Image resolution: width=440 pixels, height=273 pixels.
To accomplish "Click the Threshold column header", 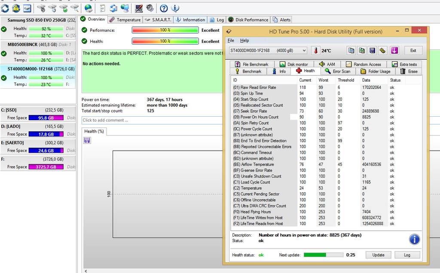I will click(x=346, y=80).
